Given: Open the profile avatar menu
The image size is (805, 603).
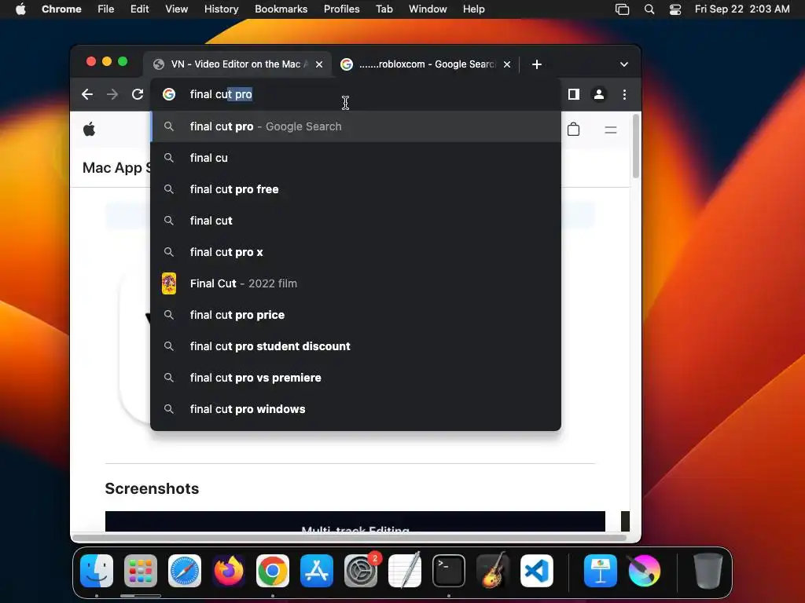Looking at the screenshot, I should pyautogui.click(x=598, y=94).
